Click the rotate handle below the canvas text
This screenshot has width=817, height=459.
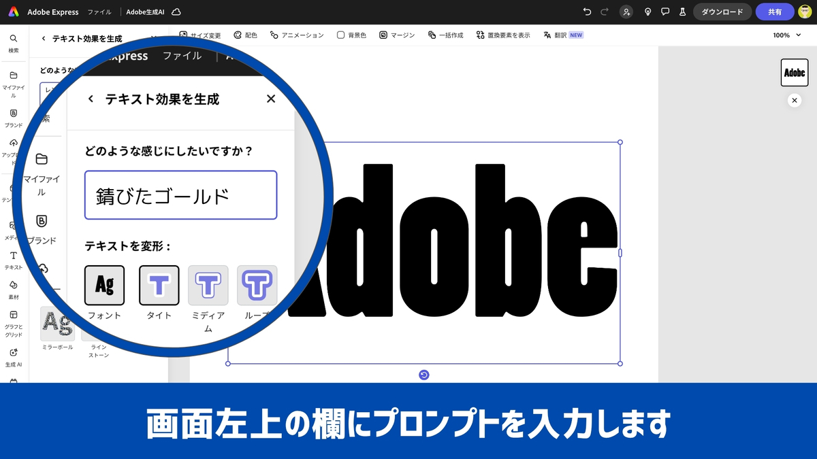click(424, 375)
